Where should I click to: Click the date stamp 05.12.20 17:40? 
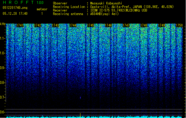click(15, 14)
